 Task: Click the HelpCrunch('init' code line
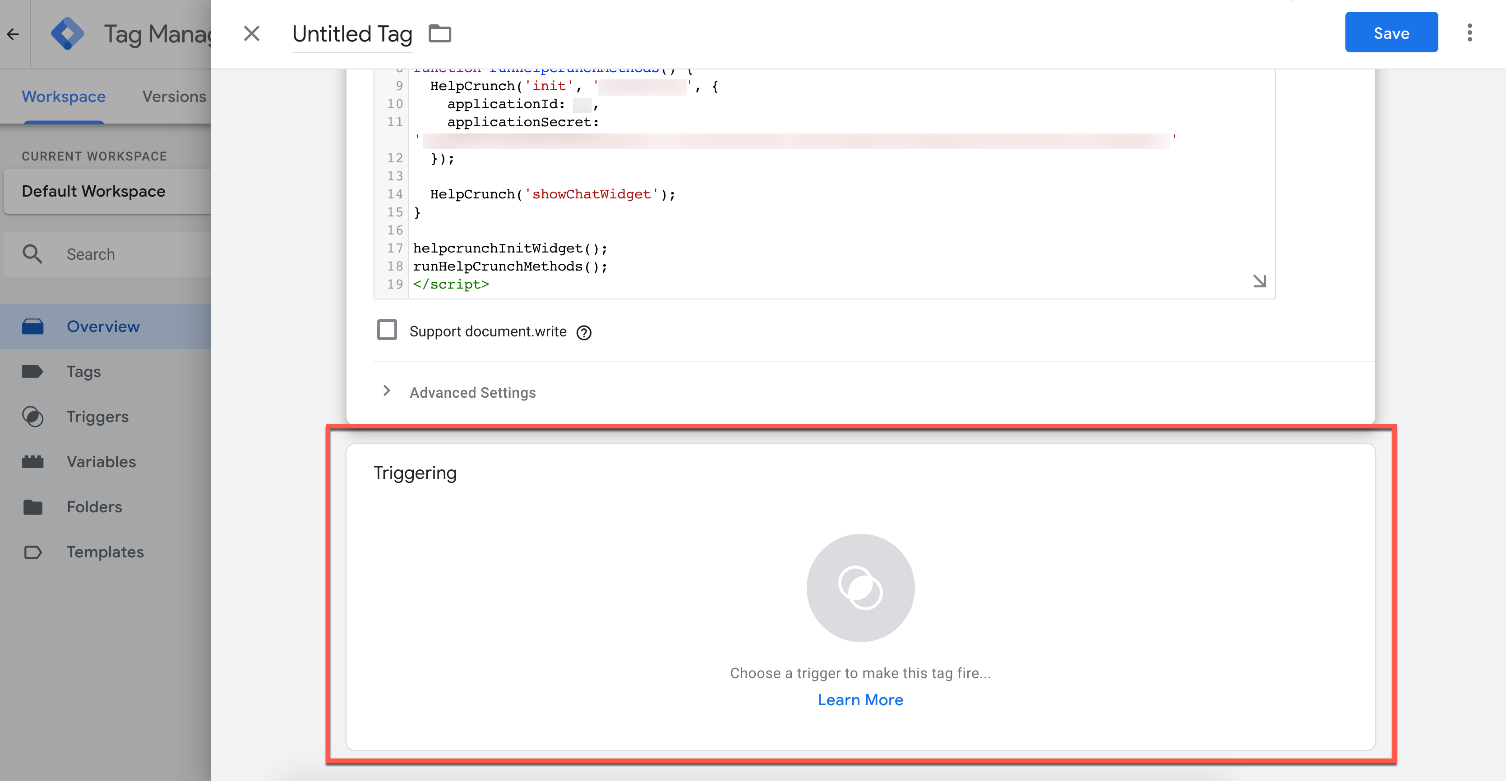[574, 87]
